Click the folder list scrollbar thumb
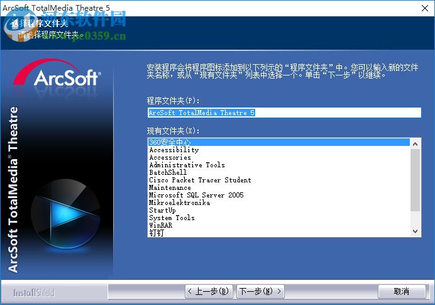Image resolution: width=435 pixels, height=305 pixels. pyautogui.click(x=415, y=180)
